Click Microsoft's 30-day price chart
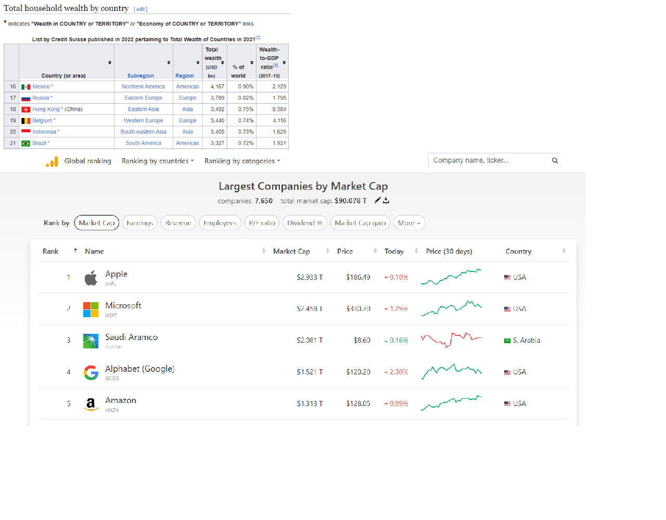The image size is (666, 520). [x=451, y=309]
